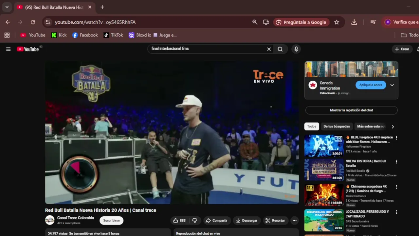The width and height of the screenshot is (419, 236).
Task: Open the Bloxd io bookmark
Action: click(x=140, y=35)
